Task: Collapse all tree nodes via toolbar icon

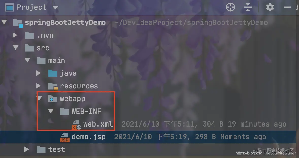Action: pos(248,7)
